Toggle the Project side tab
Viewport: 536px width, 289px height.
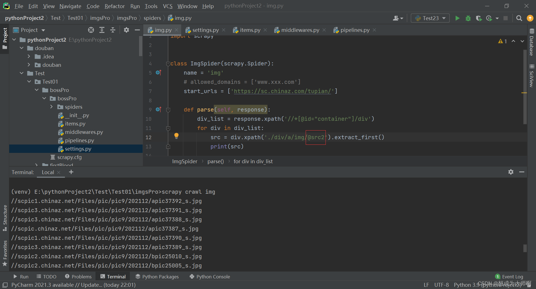5,39
